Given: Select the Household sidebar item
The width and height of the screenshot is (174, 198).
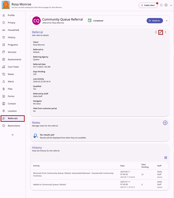Looking at the screenshot, I should click(x=13, y=30).
